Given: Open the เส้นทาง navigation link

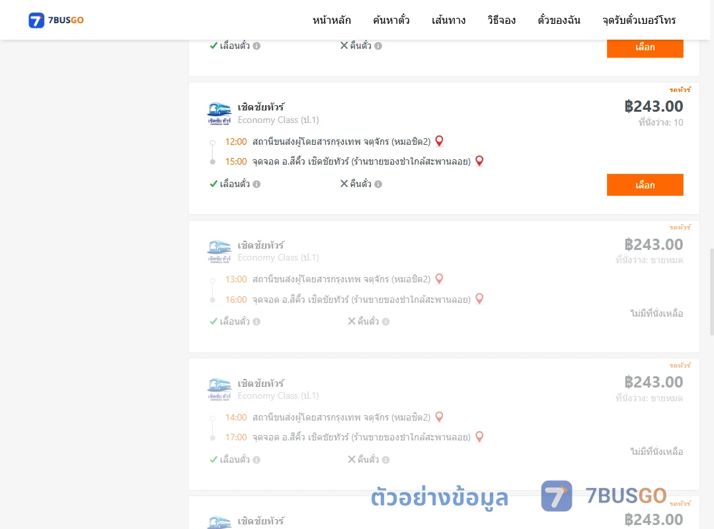Looking at the screenshot, I should click(448, 20).
